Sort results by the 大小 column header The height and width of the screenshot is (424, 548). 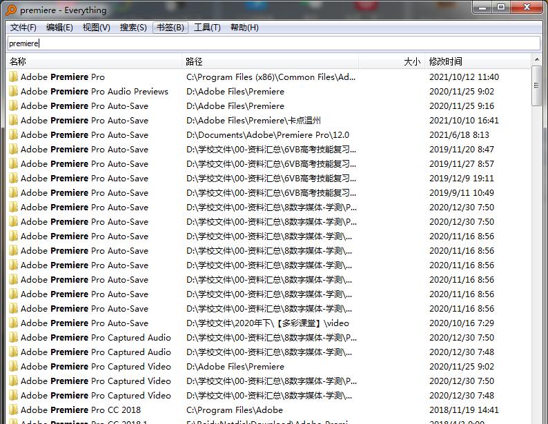[x=391, y=62]
